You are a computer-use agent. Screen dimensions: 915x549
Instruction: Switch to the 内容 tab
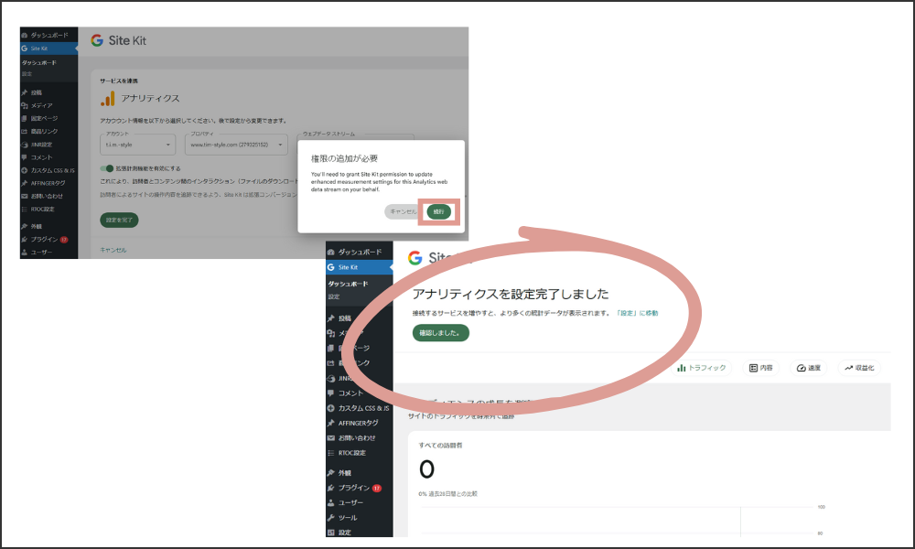point(761,368)
